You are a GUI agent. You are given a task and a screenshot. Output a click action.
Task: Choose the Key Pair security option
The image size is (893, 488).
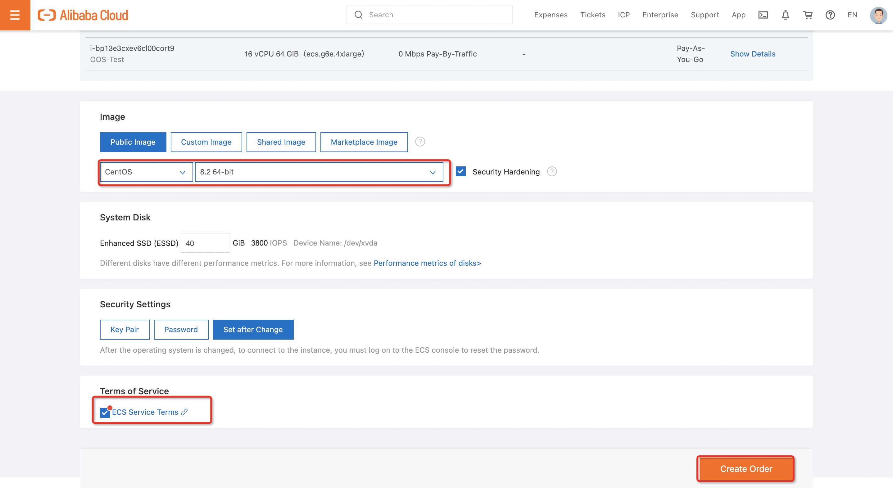point(125,330)
